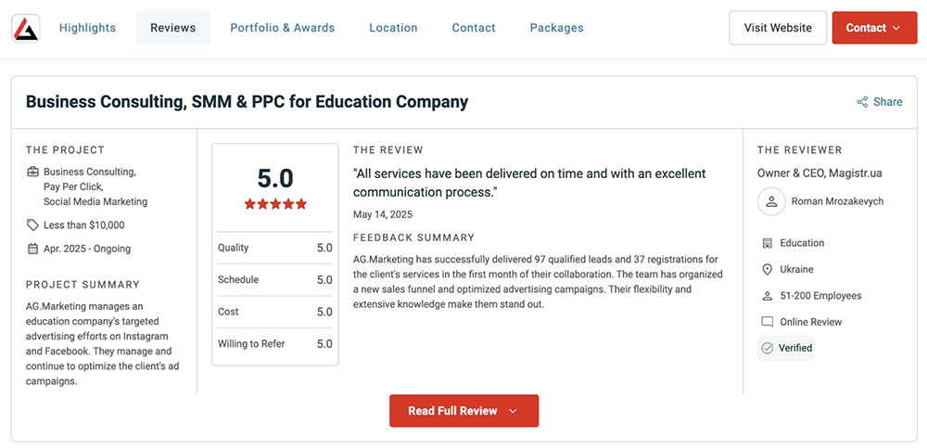The image size is (927, 448).
Task: Click the Online Review chat icon
Action: point(767,322)
